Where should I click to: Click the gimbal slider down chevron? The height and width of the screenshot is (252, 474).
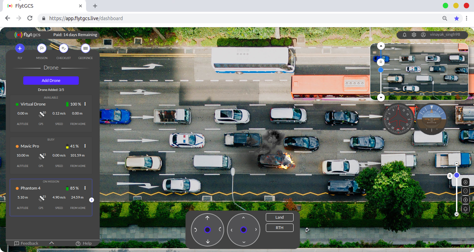point(457,214)
